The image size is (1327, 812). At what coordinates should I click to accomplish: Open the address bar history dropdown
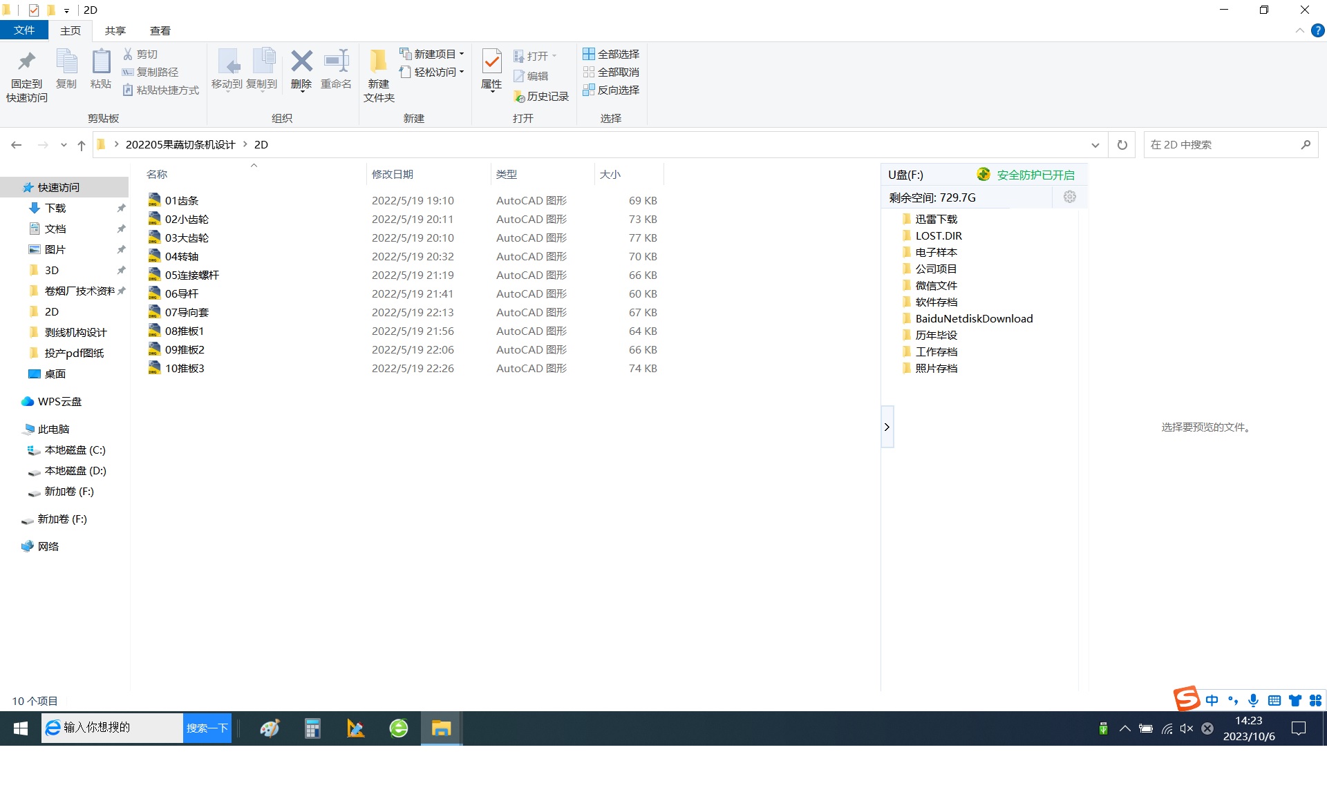click(x=1095, y=145)
